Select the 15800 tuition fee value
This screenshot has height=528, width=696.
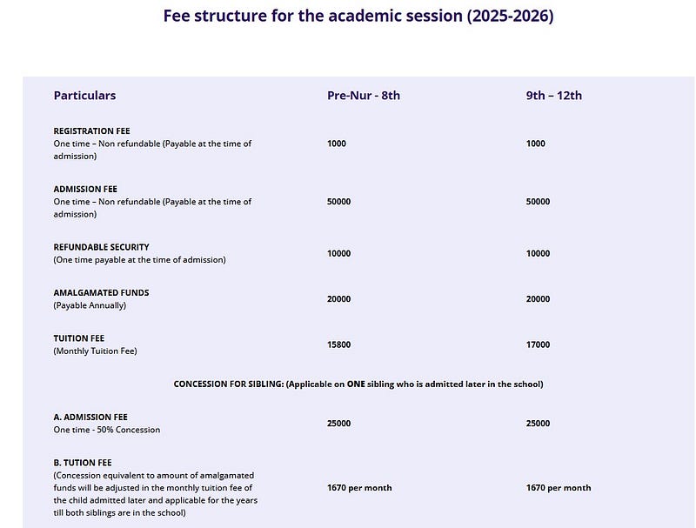point(338,344)
